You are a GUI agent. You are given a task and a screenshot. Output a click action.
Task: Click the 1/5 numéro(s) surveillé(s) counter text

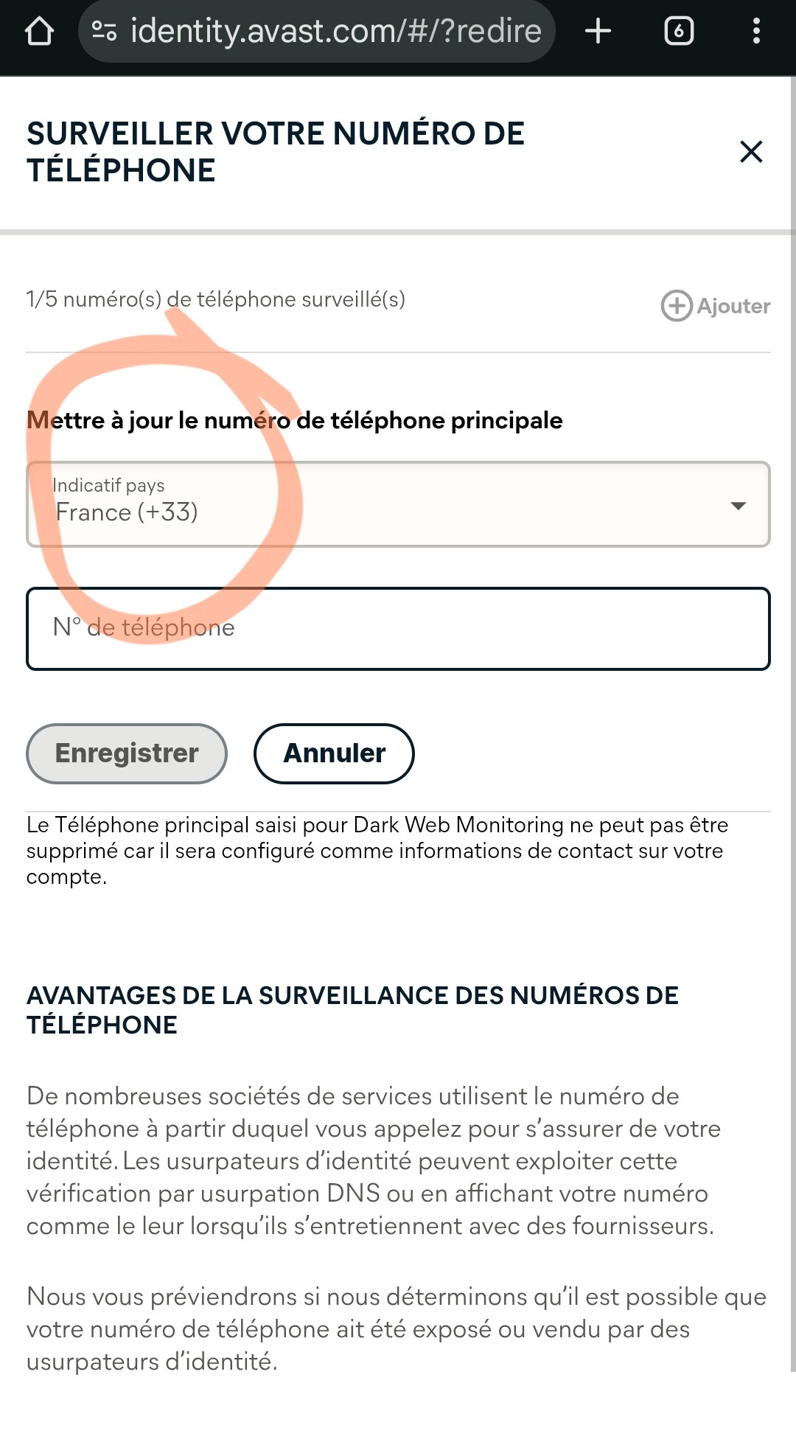pos(215,299)
